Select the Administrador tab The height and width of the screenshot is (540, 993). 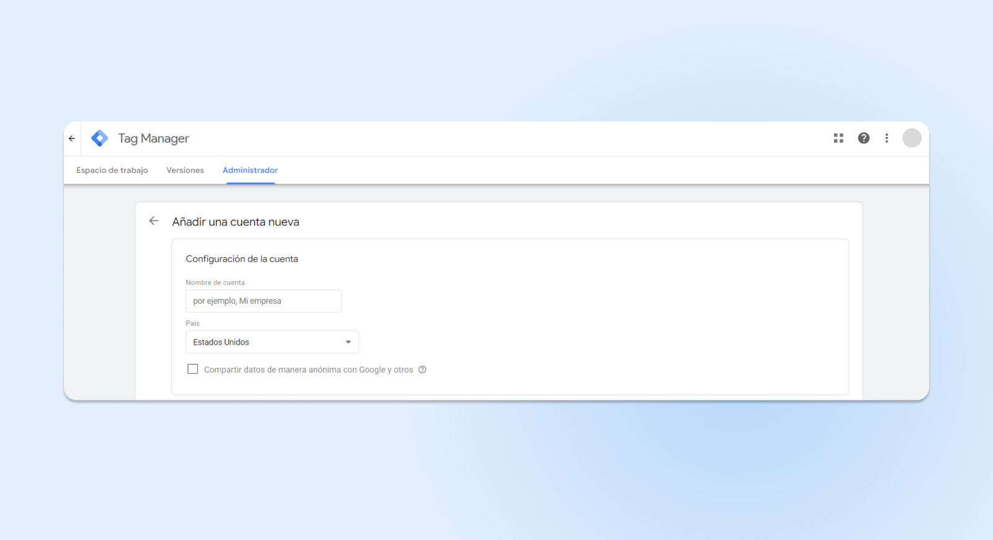(250, 170)
